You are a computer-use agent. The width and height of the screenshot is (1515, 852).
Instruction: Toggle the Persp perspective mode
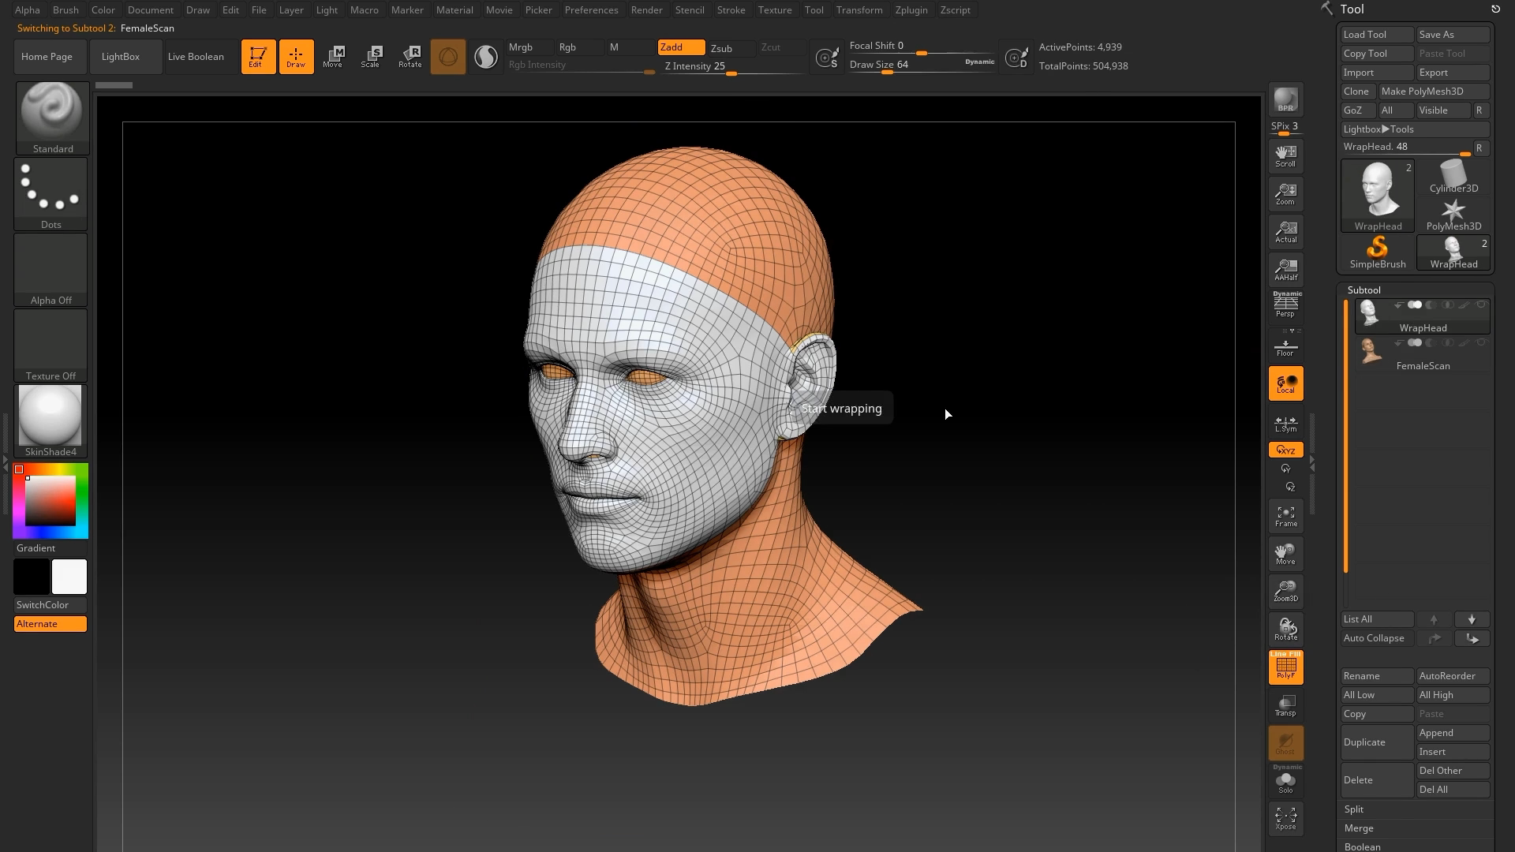coord(1285,305)
